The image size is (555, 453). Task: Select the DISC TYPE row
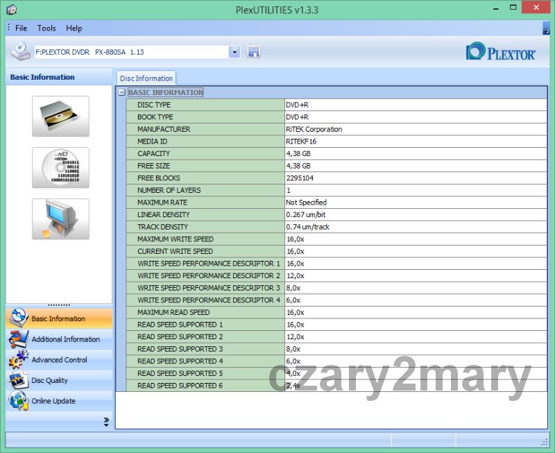click(336, 105)
